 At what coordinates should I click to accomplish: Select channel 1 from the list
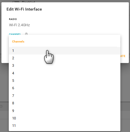click(x=65, y=51)
